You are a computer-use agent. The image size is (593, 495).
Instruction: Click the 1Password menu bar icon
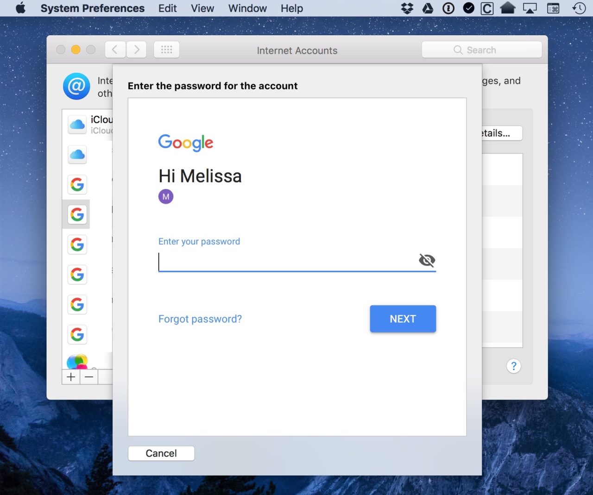pyautogui.click(x=448, y=8)
